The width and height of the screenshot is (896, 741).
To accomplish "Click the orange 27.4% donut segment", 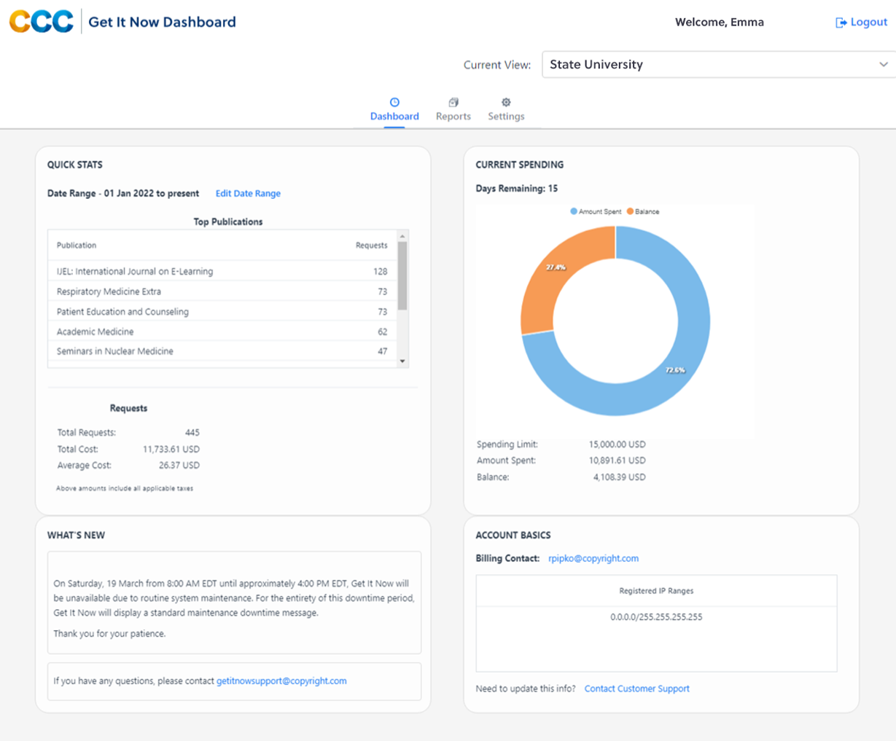I will coord(558,268).
